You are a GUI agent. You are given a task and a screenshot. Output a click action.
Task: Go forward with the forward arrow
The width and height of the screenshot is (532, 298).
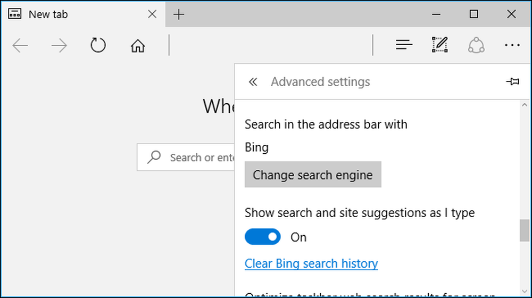tap(59, 45)
